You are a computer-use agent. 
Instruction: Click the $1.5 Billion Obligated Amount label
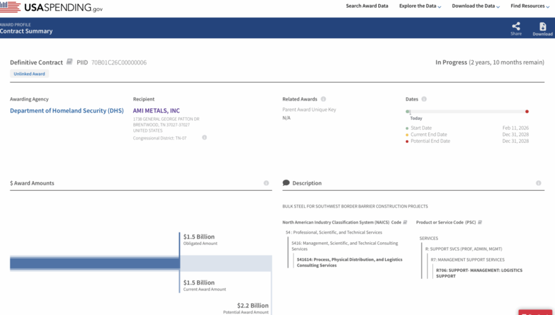tap(200, 239)
